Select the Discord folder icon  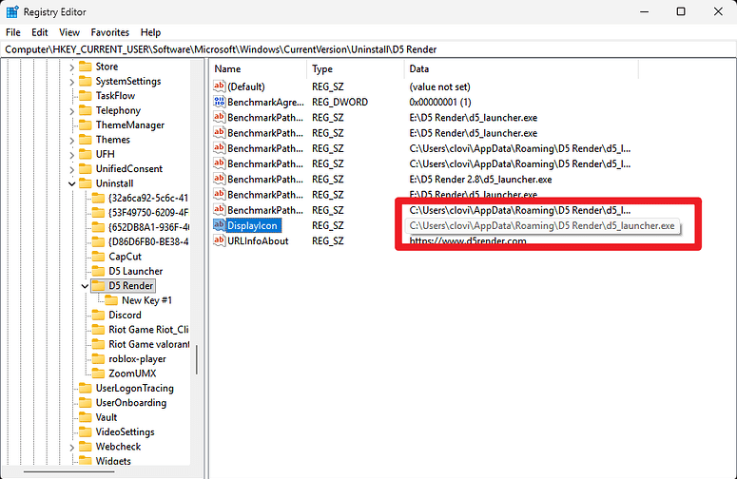[98, 315]
